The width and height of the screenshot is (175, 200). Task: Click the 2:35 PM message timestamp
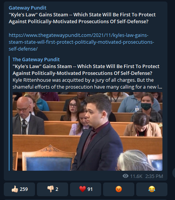click(x=154, y=176)
